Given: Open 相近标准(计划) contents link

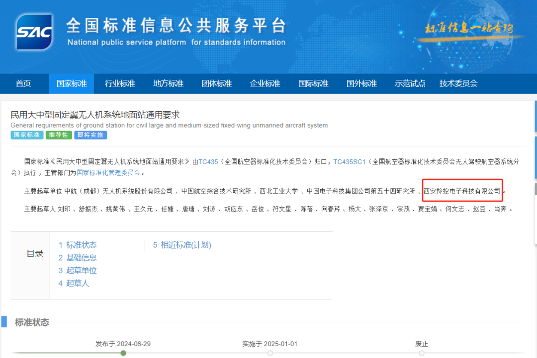Looking at the screenshot, I should click(182, 245).
